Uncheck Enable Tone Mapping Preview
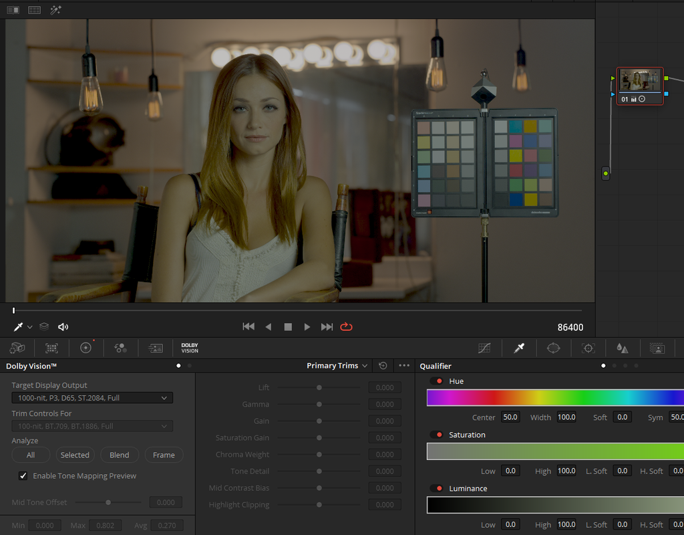 coord(23,475)
